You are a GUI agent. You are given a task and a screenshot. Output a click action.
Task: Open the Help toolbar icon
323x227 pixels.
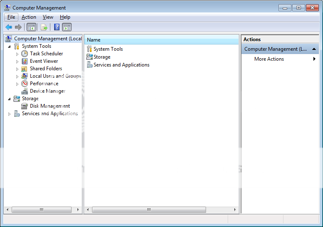(57, 27)
